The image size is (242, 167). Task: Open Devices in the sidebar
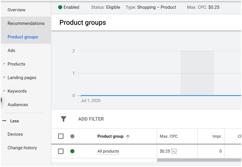15,134
